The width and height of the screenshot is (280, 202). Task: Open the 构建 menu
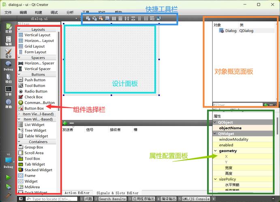coord(38,12)
